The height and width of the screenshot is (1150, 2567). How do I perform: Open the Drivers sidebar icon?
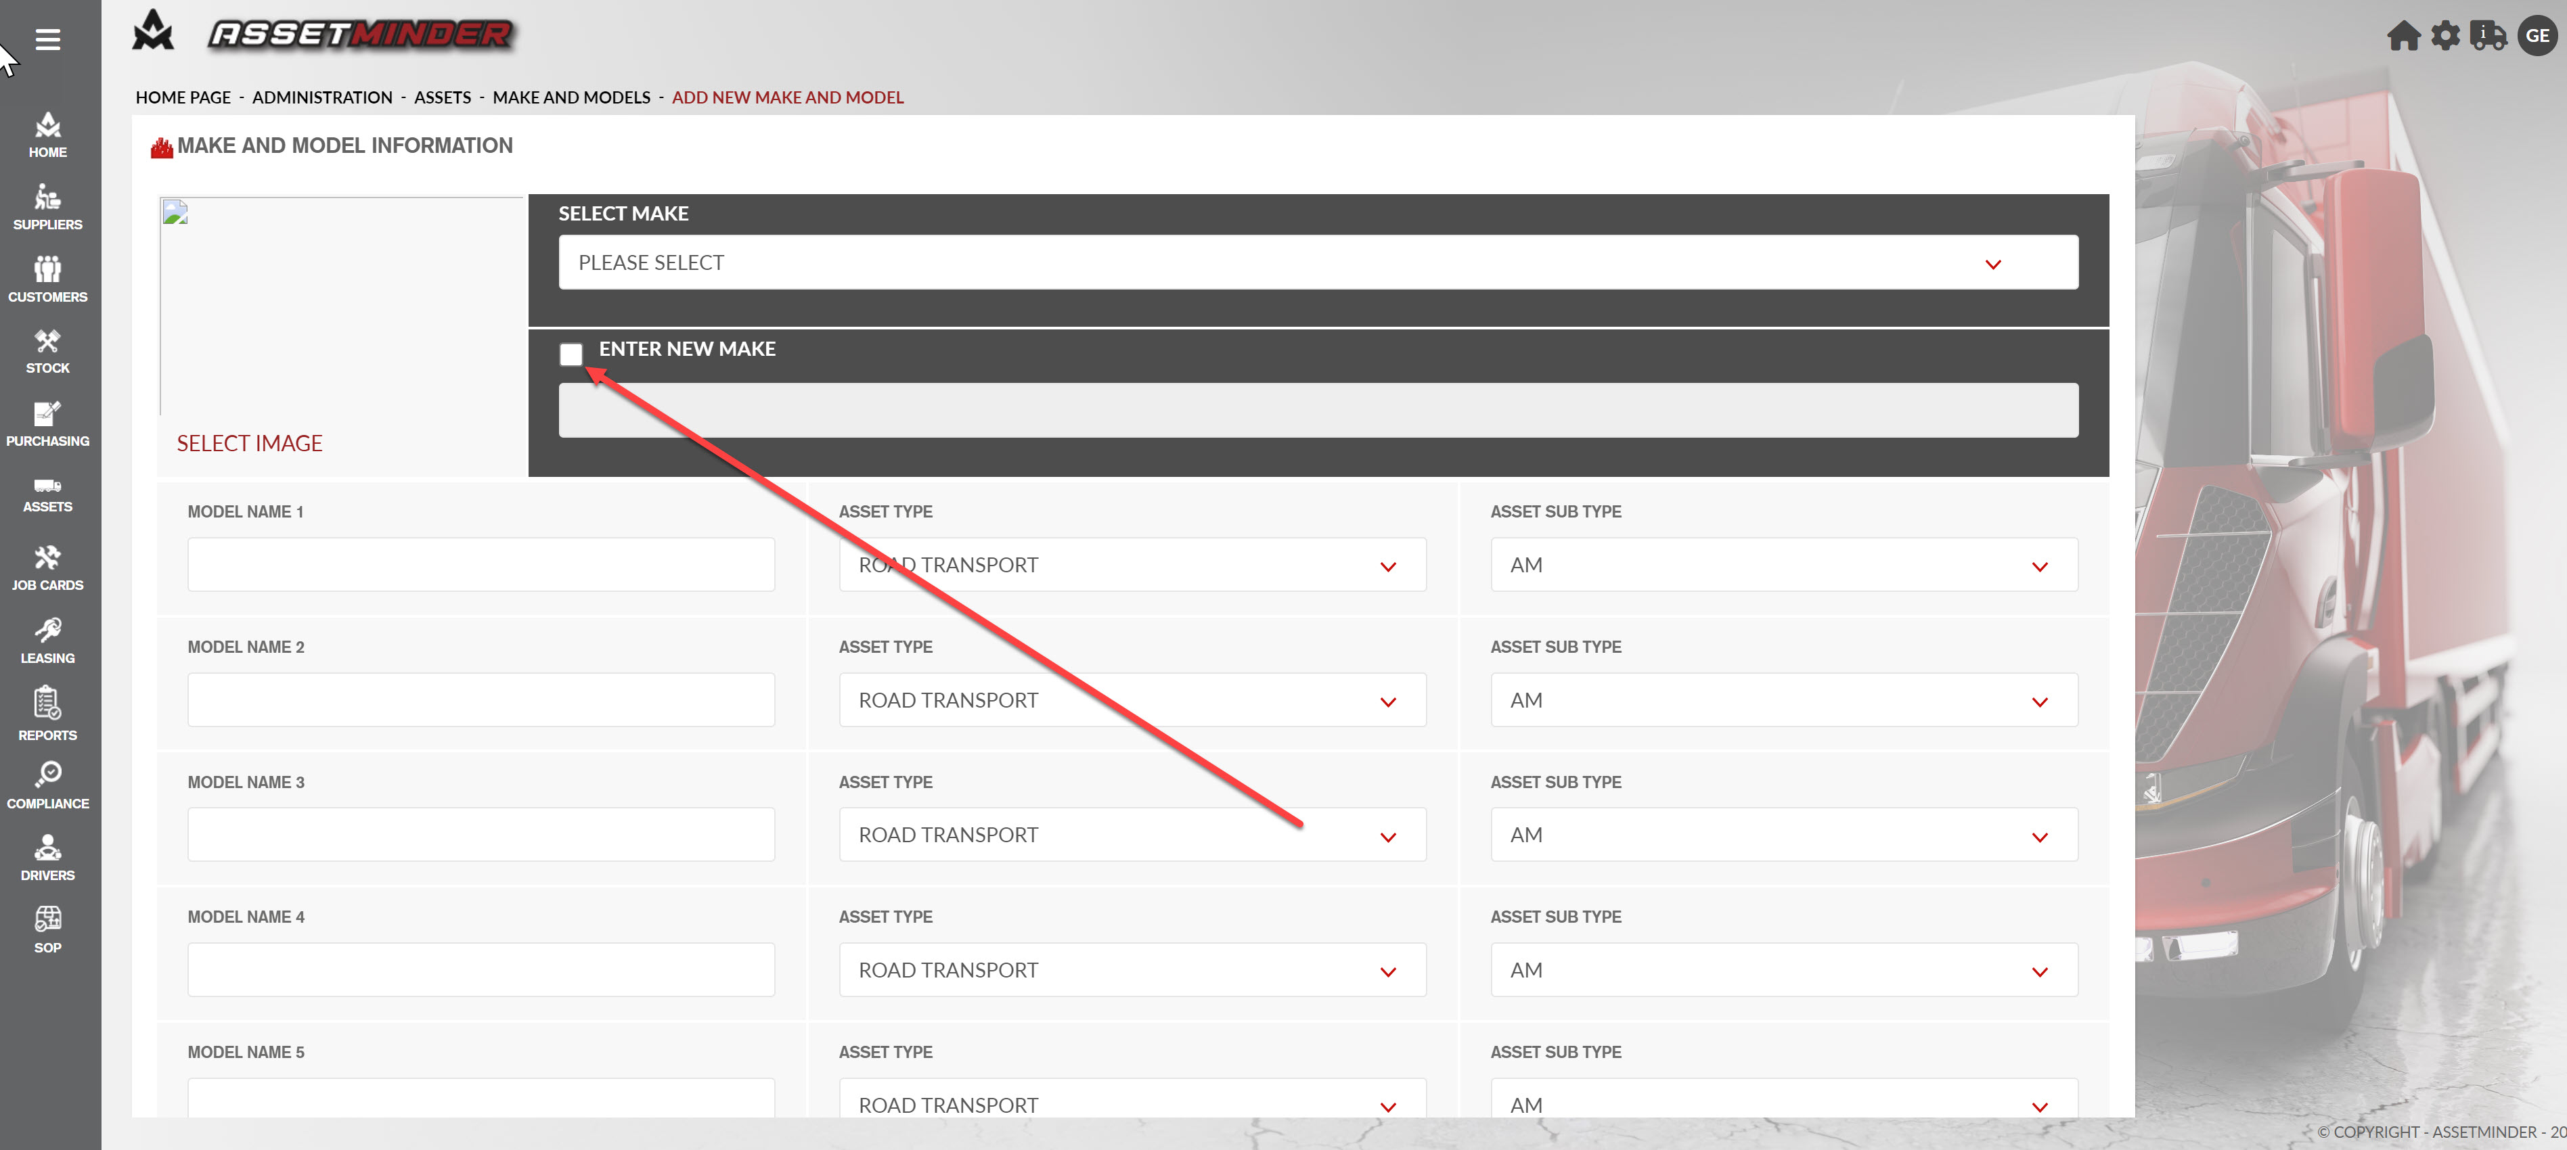click(48, 857)
